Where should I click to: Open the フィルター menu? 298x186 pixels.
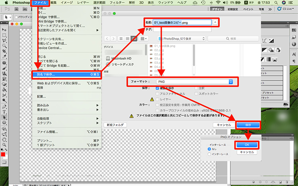pyautogui.click(x=117, y=3)
